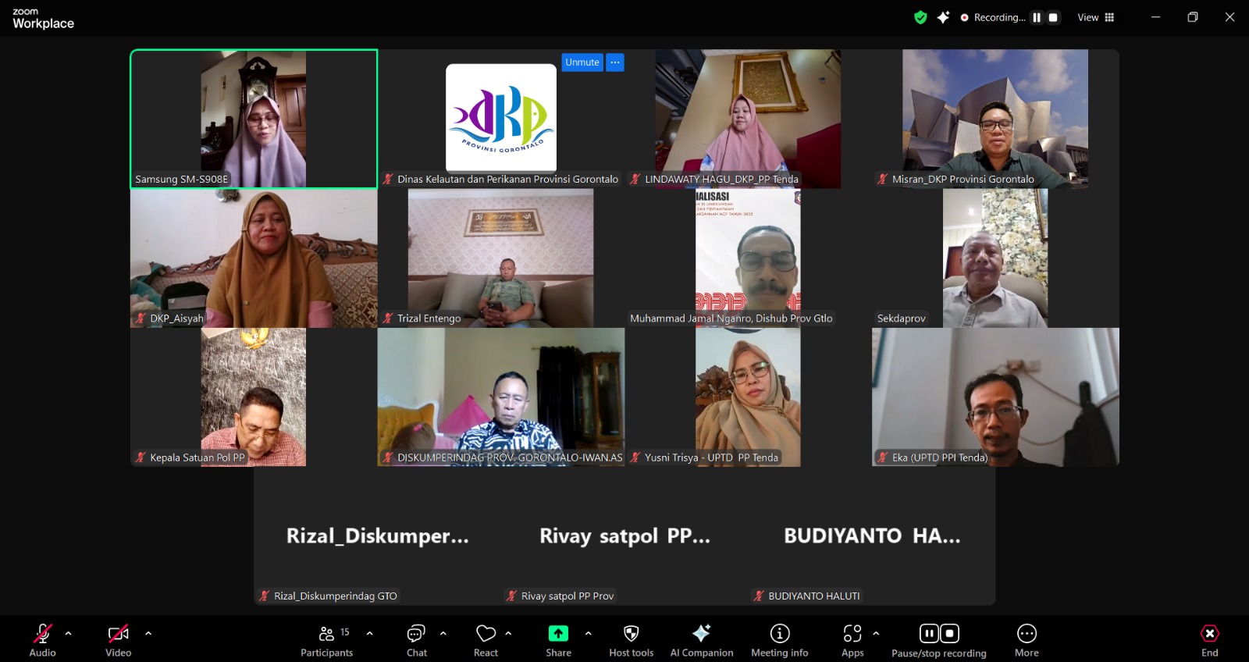Click Unmute on the DKP tile
This screenshot has height=662, width=1249.
click(582, 62)
